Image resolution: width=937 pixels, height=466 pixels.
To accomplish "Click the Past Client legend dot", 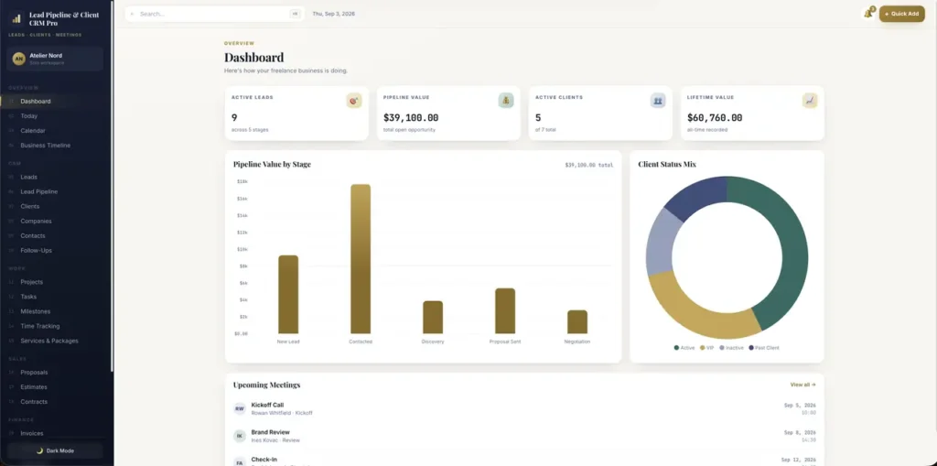I will pos(751,348).
